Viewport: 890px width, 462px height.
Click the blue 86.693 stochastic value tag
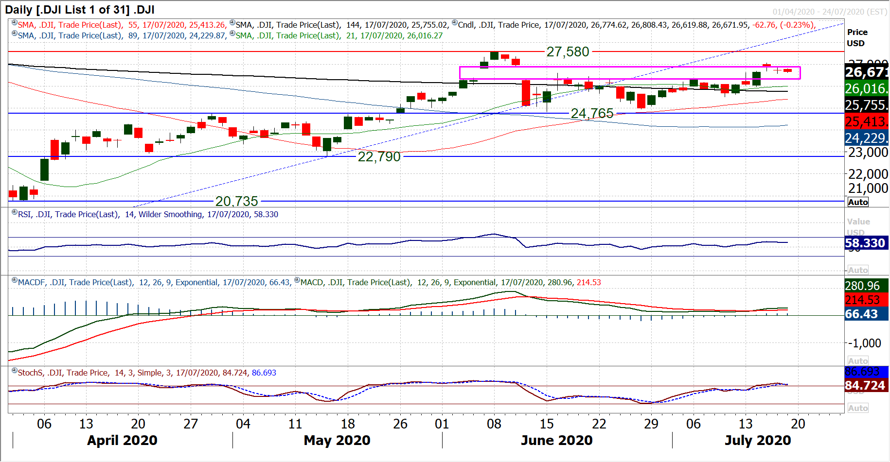(x=867, y=372)
